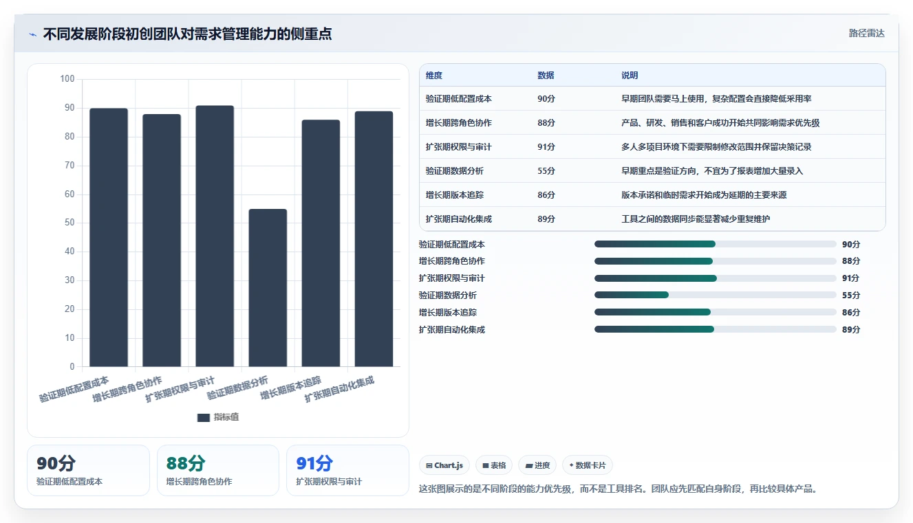Image resolution: width=913 pixels, height=523 pixels.
Task: Click the 验证期数据分析 progress bar
Action: coord(716,295)
